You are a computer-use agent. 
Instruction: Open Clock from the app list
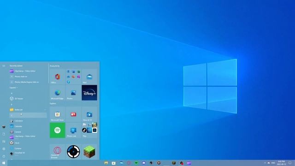tap(28, 143)
